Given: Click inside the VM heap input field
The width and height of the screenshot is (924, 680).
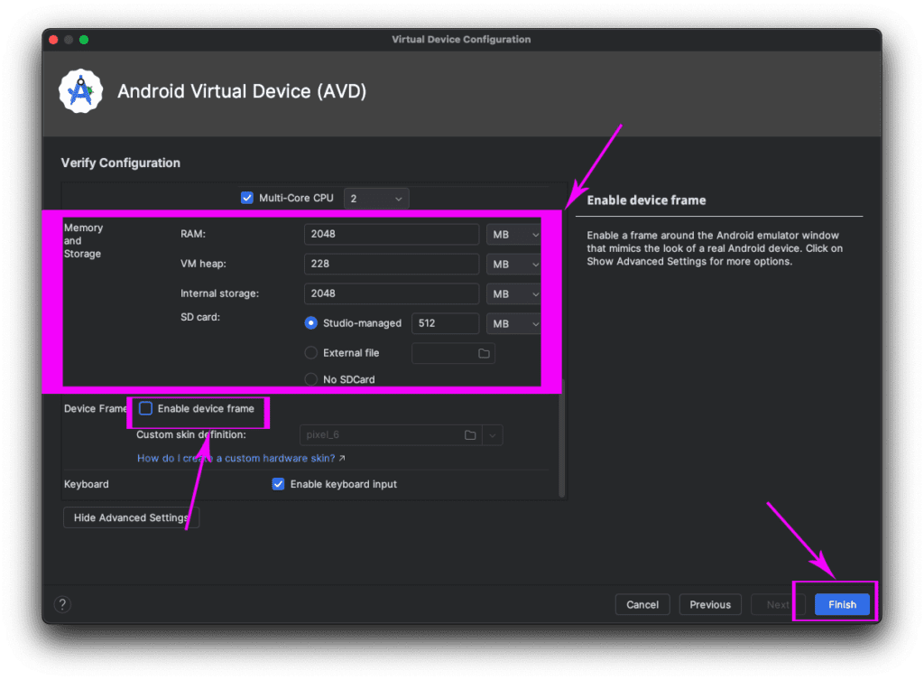Looking at the screenshot, I should [391, 264].
